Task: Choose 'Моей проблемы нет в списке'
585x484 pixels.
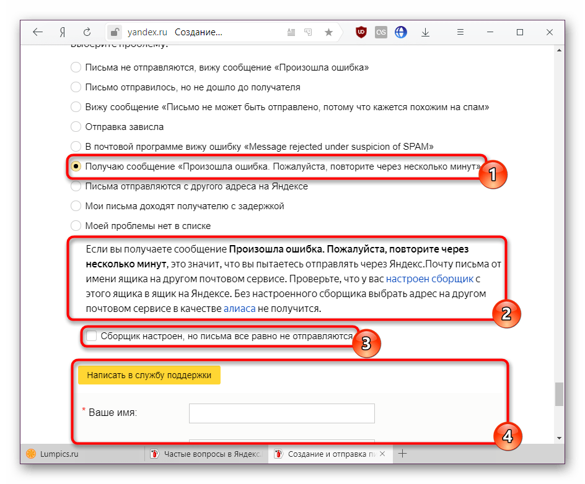Action: coord(76,225)
